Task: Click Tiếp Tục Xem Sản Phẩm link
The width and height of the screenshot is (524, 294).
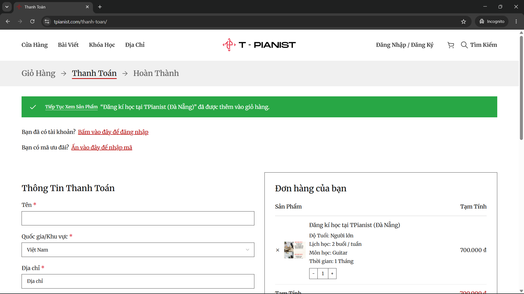Action: coord(72,107)
